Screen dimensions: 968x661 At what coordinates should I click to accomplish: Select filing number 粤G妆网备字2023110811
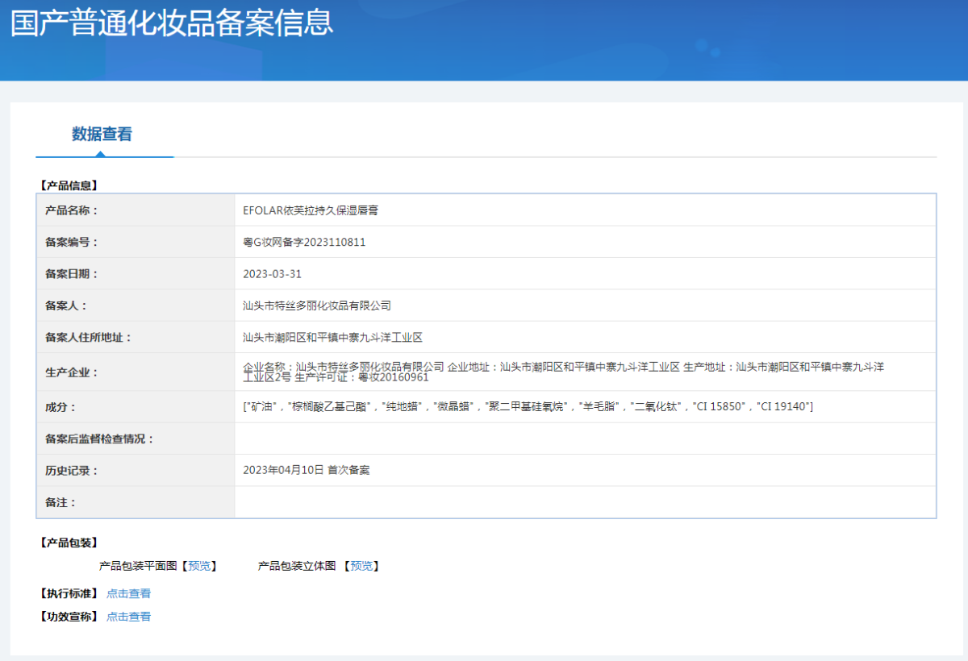coord(304,242)
